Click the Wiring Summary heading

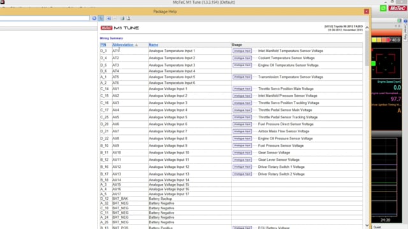click(x=112, y=38)
